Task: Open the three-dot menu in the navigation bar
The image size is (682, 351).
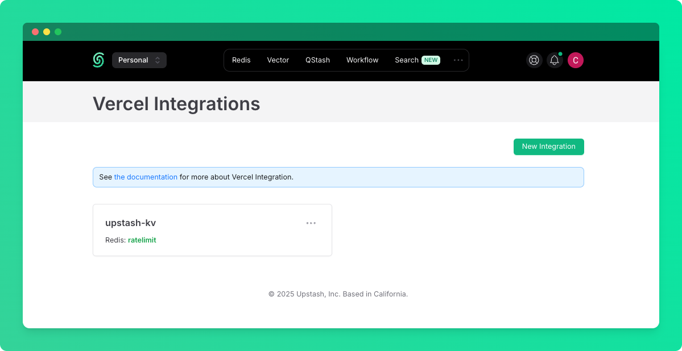Action: (x=458, y=60)
